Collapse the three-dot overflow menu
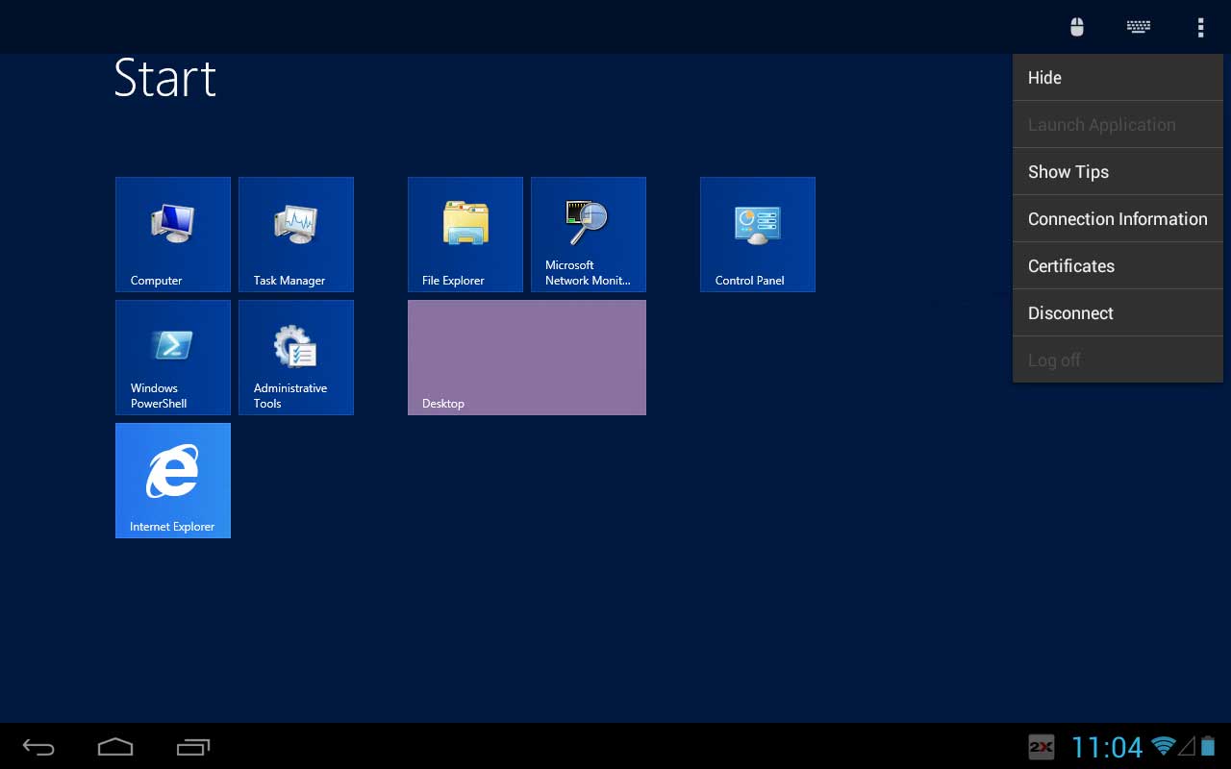The height and width of the screenshot is (769, 1231). click(x=1200, y=27)
